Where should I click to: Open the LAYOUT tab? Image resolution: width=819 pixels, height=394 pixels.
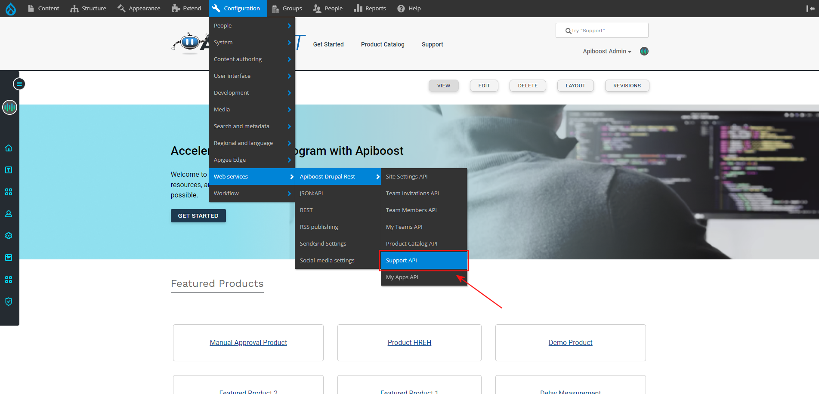[x=575, y=86]
